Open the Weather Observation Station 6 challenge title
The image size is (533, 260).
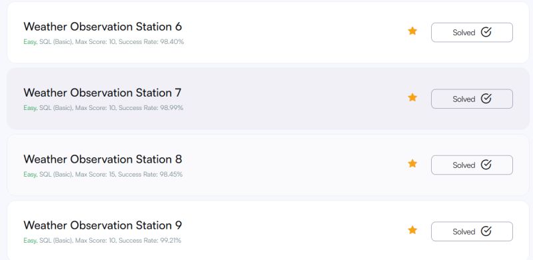click(x=103, y=27)
